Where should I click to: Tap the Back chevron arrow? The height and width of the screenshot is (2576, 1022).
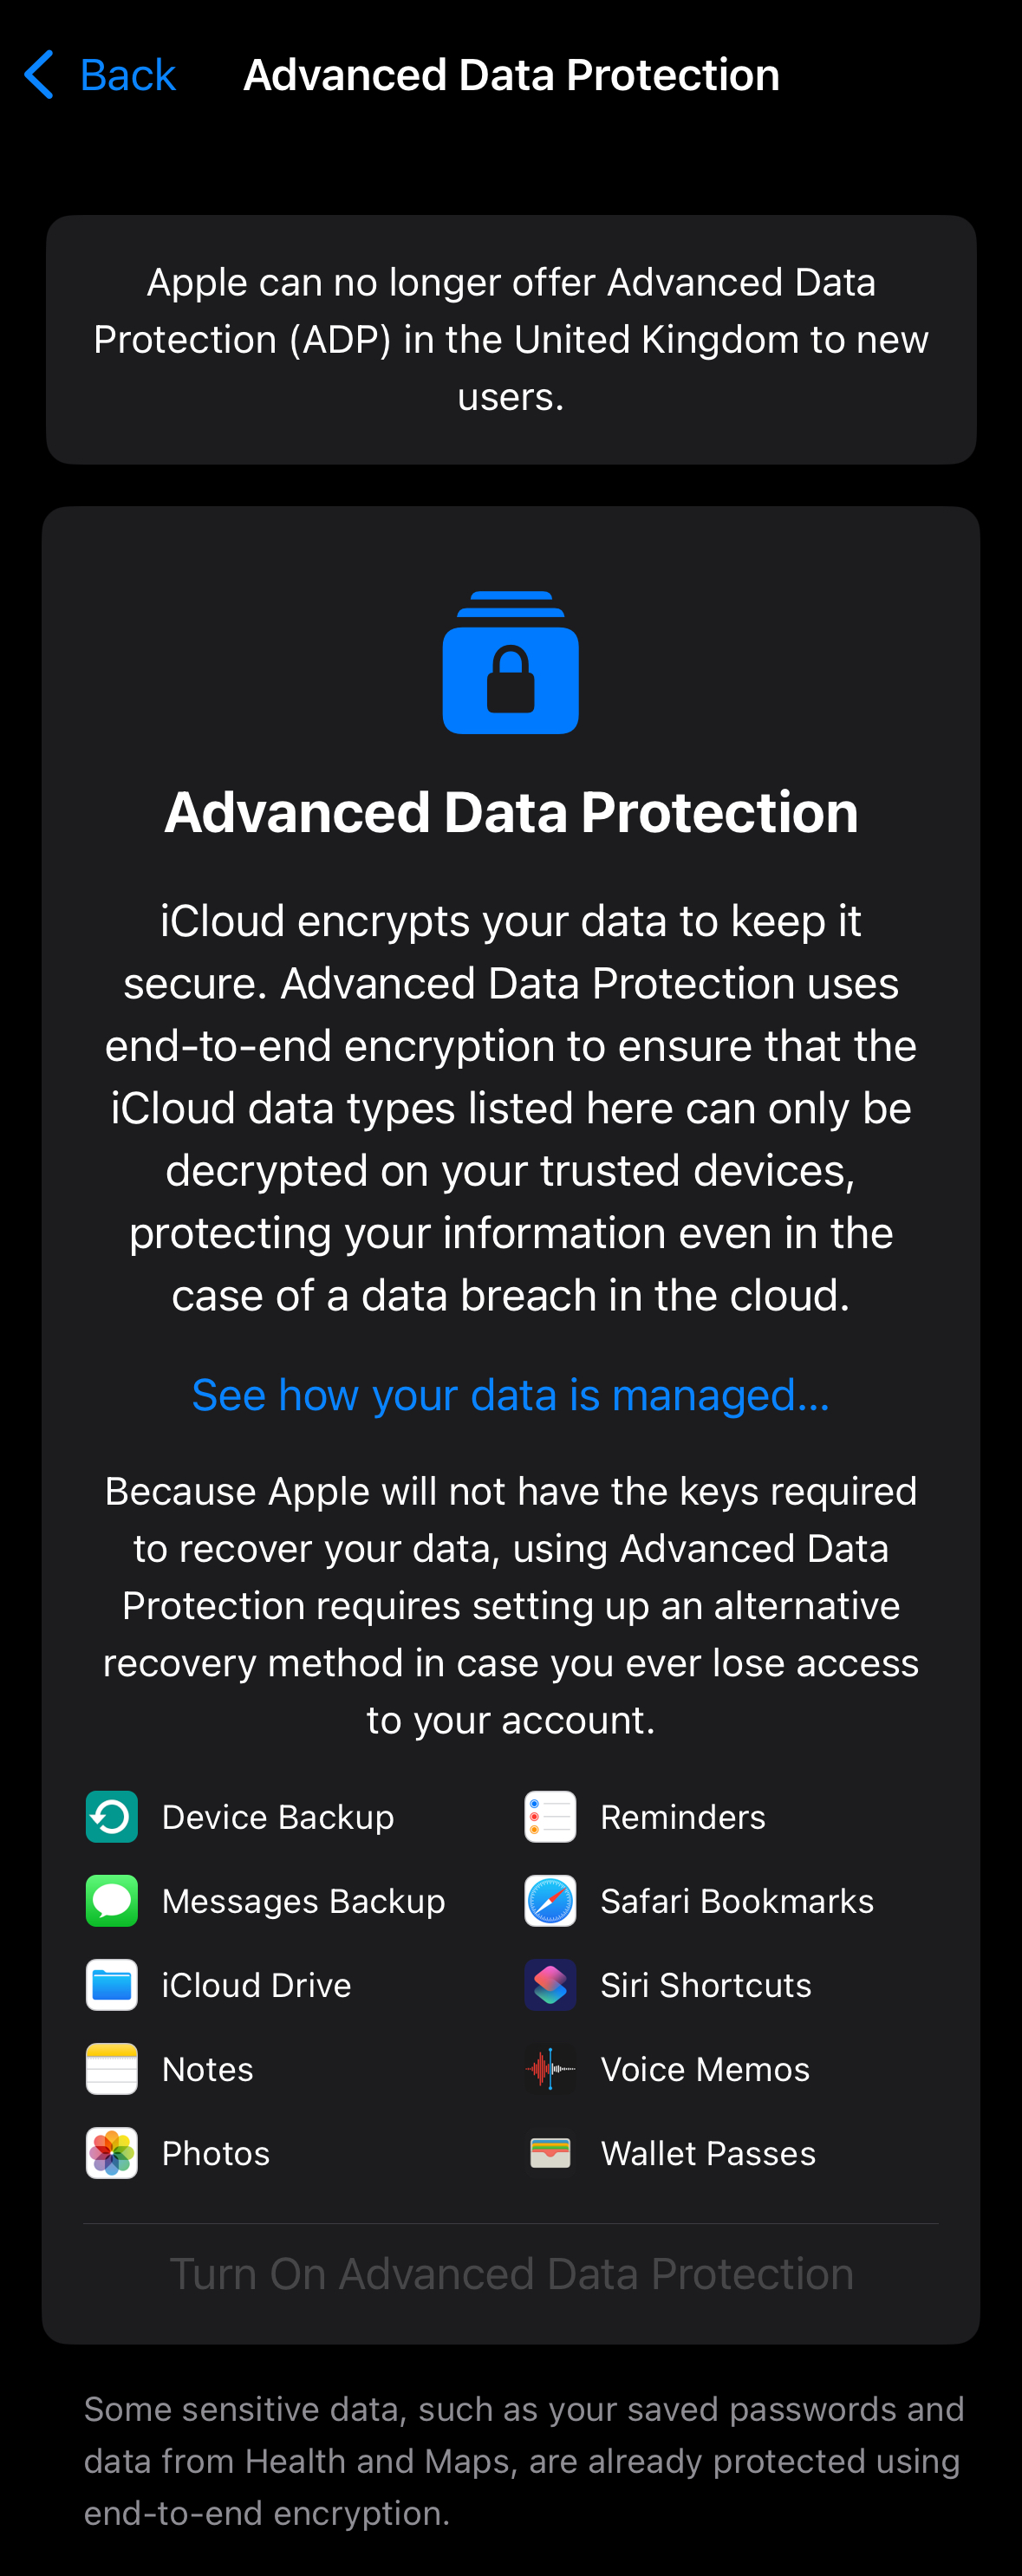point(39,75)
